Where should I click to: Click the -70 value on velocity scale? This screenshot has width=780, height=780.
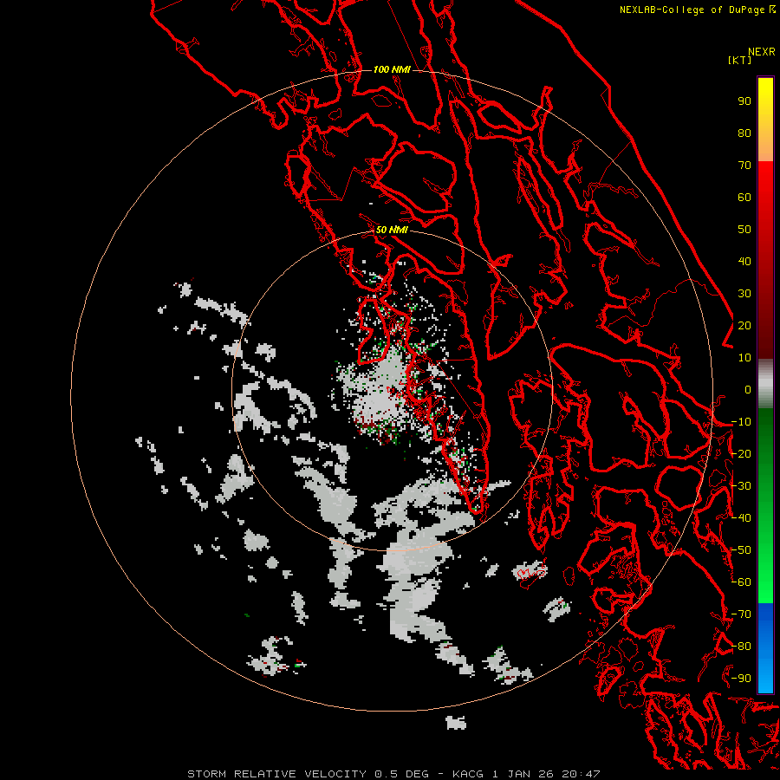(x=741, y=614)
